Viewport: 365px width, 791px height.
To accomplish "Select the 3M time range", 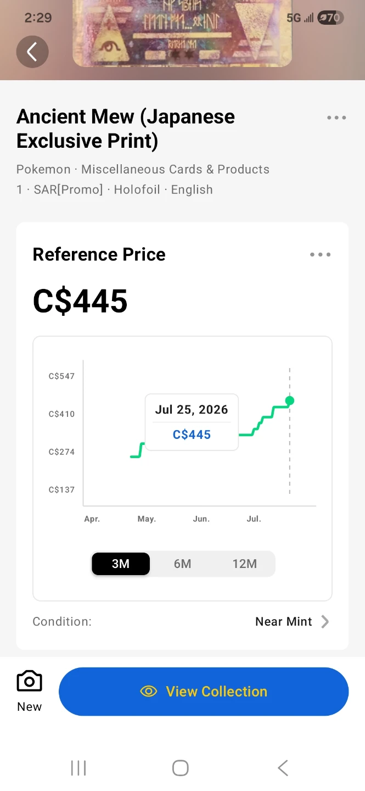I will tap(121, 564).
